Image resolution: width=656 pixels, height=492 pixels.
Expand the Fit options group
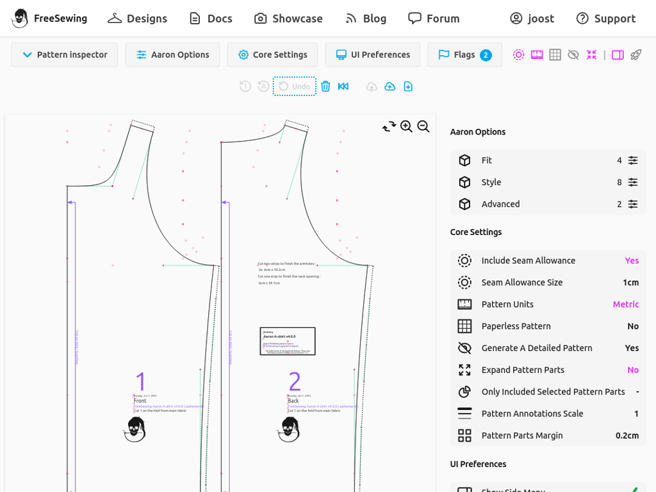(x=548, y=160)
